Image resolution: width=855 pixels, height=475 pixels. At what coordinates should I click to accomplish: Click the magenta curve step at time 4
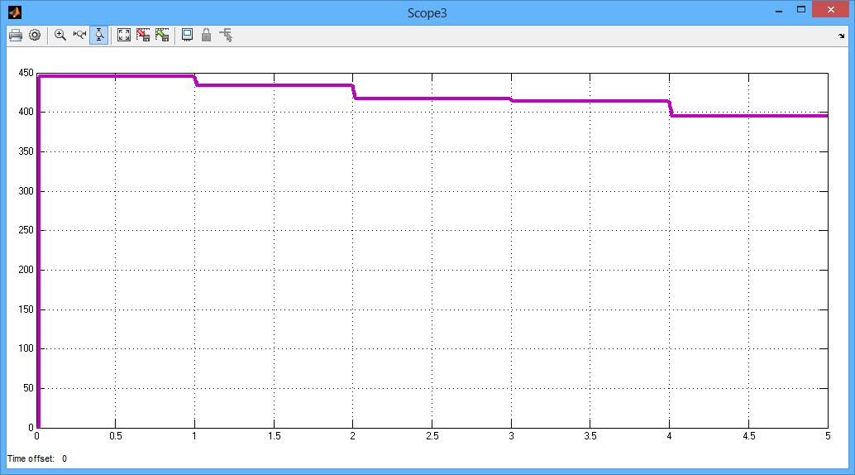tap(671, 108)
